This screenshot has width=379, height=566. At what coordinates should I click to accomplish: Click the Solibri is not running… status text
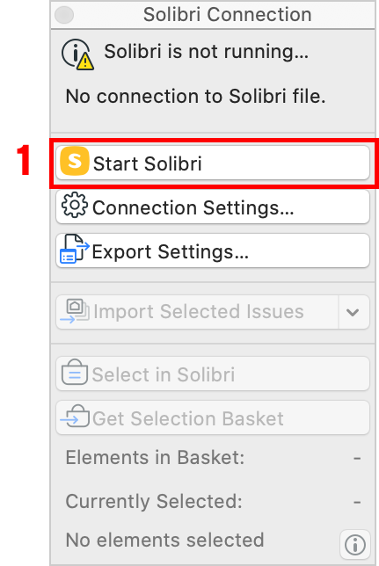point(207,51)
